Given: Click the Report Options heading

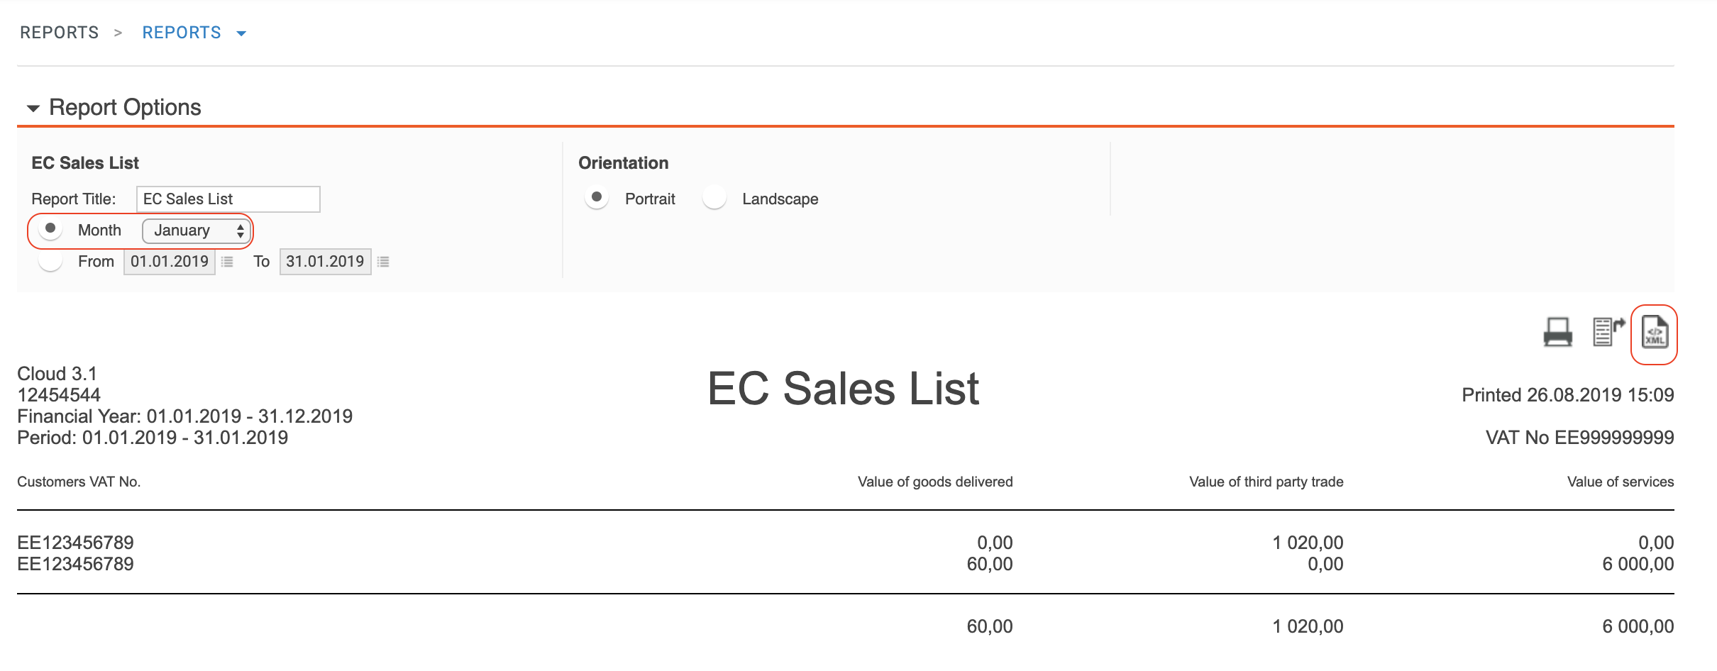Looking at the screenshot, I should coord(125,108).
